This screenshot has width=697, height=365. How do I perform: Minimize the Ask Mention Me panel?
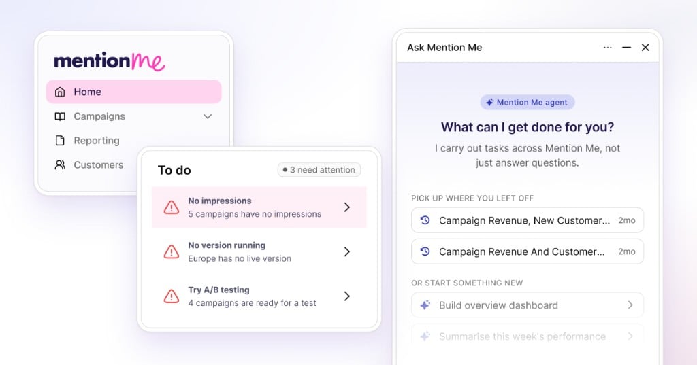coord(627,47)
